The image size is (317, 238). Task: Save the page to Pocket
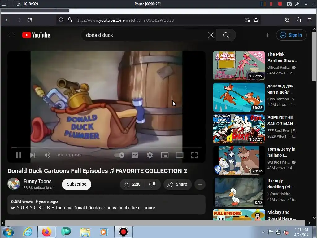pos(287,20)
